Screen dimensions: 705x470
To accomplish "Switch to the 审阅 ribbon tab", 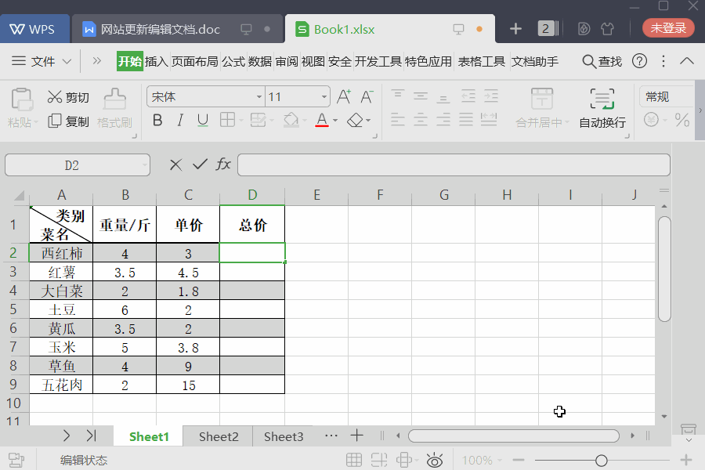I will 287,61.
